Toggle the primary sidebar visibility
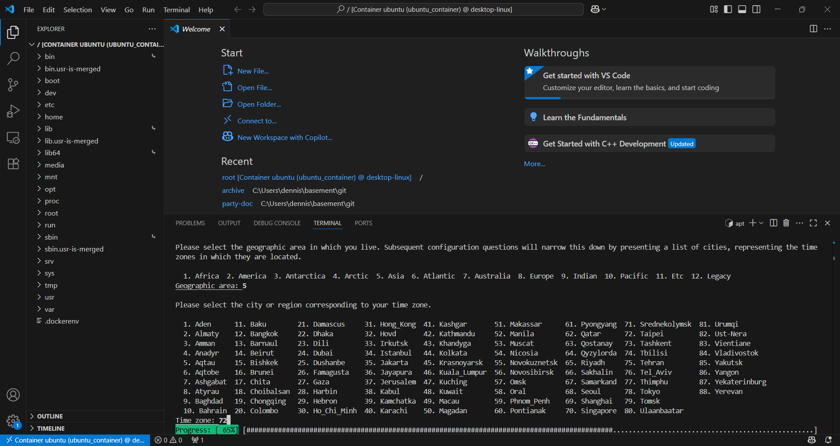This screenshot has width=840, height=446. pyautogui.click(x=728, y=9)
